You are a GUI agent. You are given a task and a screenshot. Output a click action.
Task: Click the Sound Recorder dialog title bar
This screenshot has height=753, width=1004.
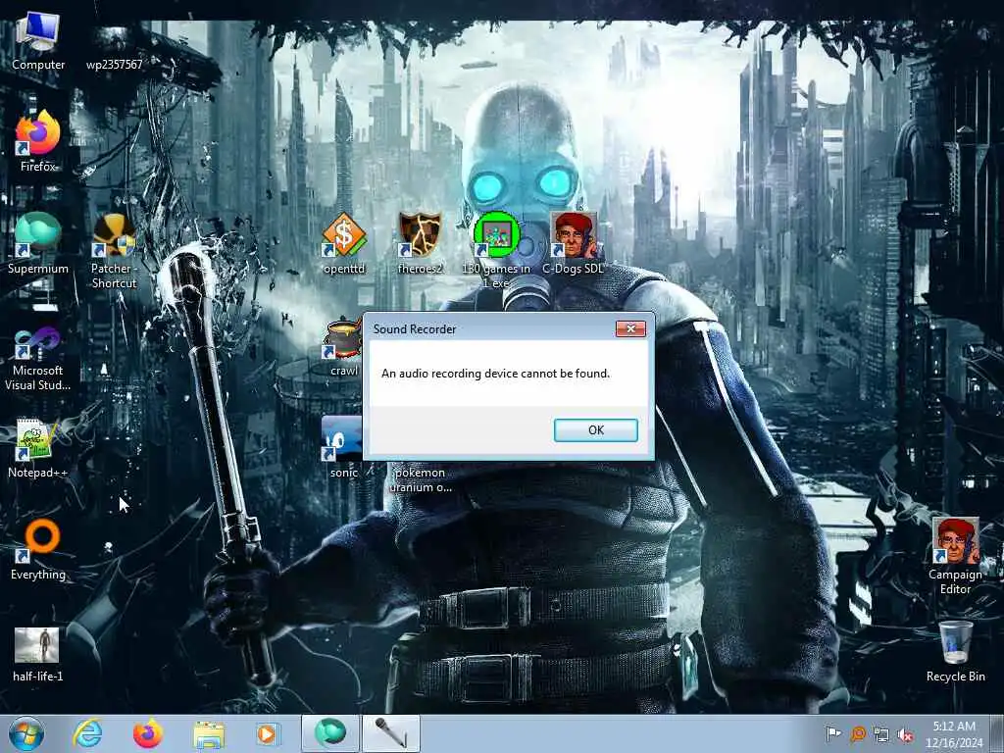coord(490,328)
